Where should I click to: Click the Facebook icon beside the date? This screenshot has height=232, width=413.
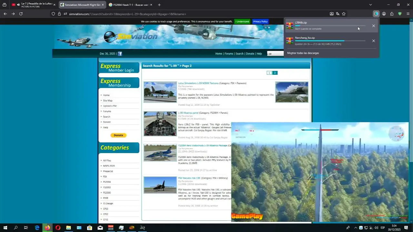pos(120,54)
